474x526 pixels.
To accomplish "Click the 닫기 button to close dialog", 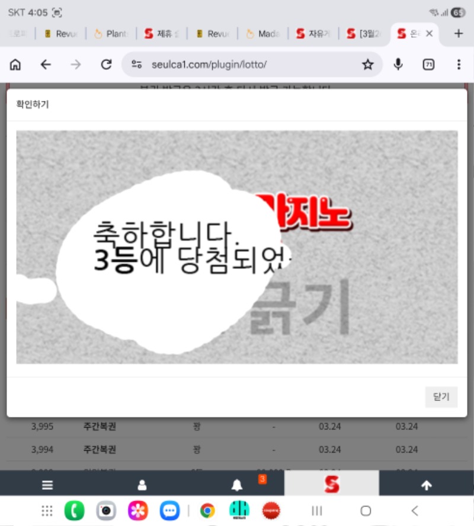I will 441,397.
